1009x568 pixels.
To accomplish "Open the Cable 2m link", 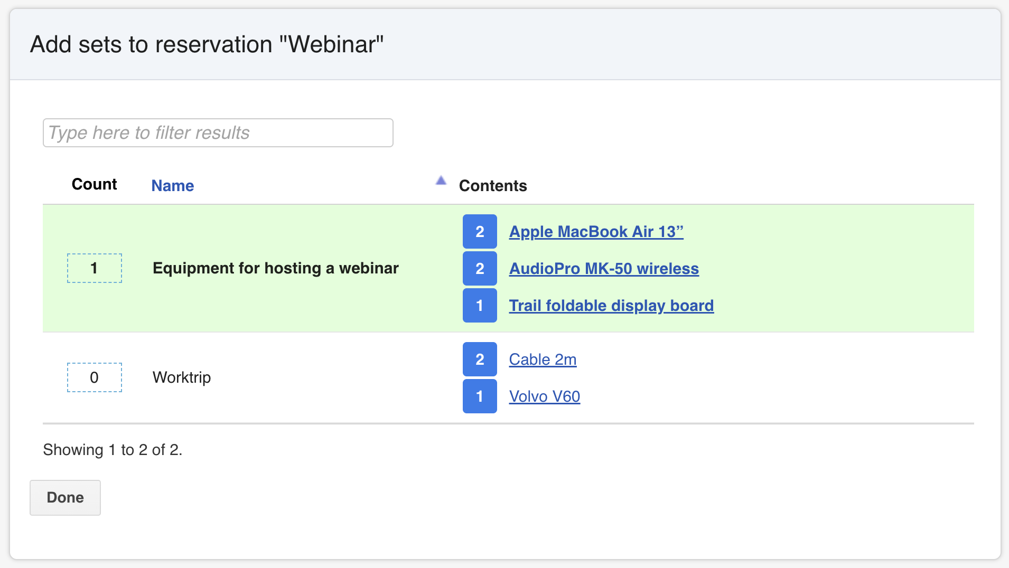I will [543, 359].
